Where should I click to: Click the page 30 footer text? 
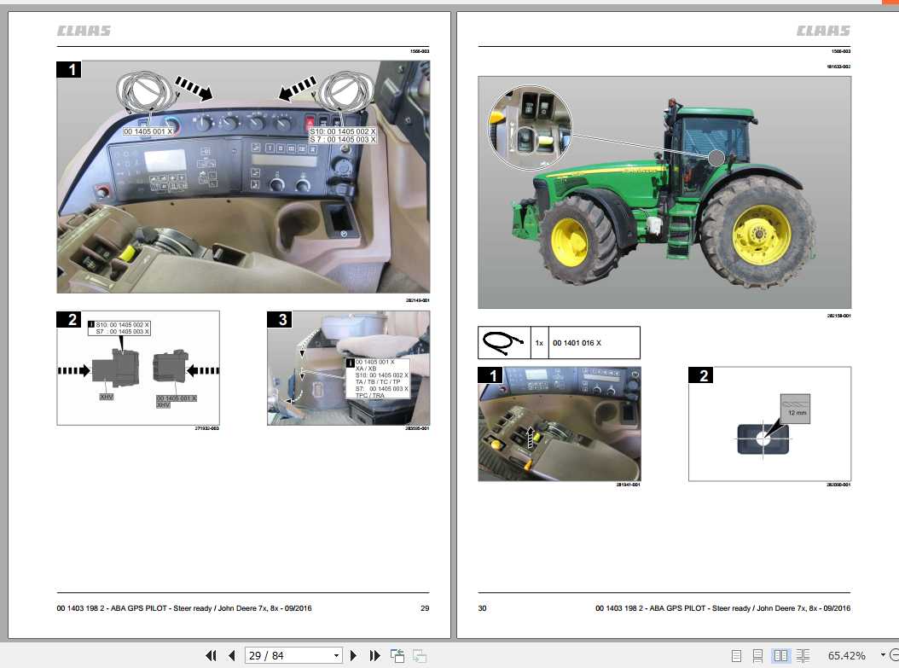click(723, 607)
